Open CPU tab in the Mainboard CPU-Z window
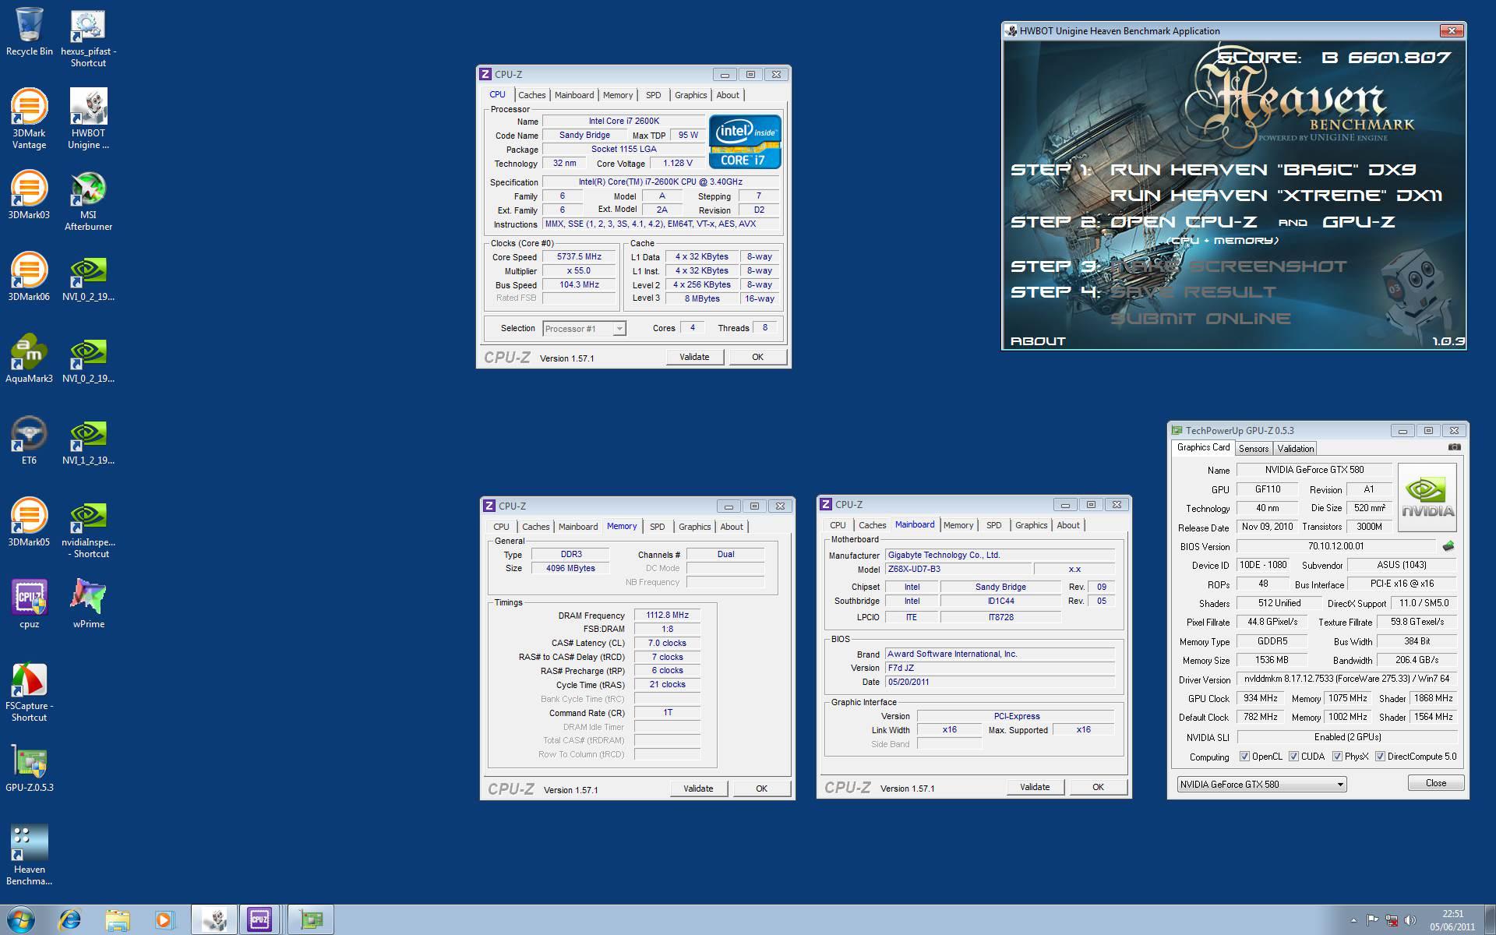 pyautogui.click(x=838, y=525)
